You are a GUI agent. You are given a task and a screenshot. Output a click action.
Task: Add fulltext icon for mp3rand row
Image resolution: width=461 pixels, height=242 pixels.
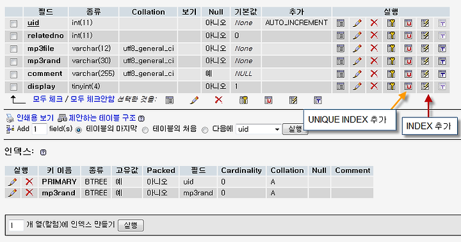442,61
